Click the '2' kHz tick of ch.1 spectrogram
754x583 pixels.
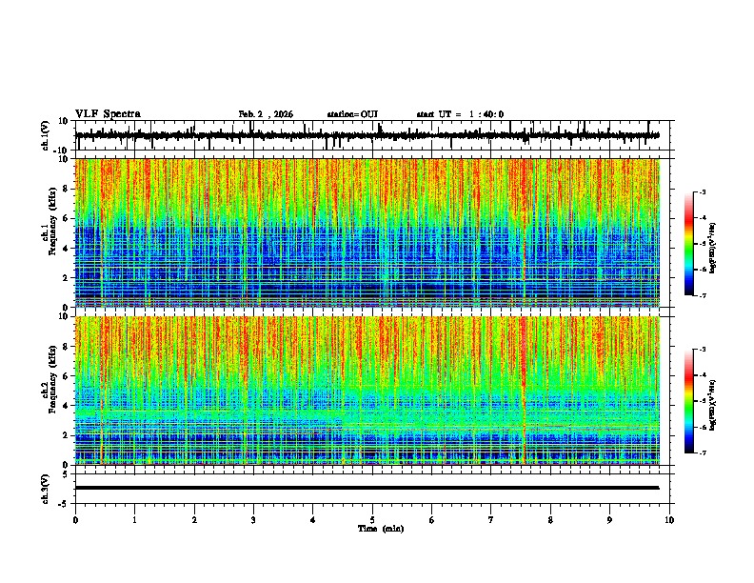[66, 277]
